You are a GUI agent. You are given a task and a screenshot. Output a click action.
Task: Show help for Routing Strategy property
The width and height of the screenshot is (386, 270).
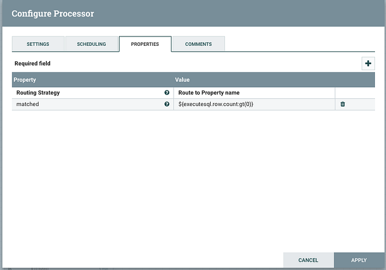[x=167, y=92]
